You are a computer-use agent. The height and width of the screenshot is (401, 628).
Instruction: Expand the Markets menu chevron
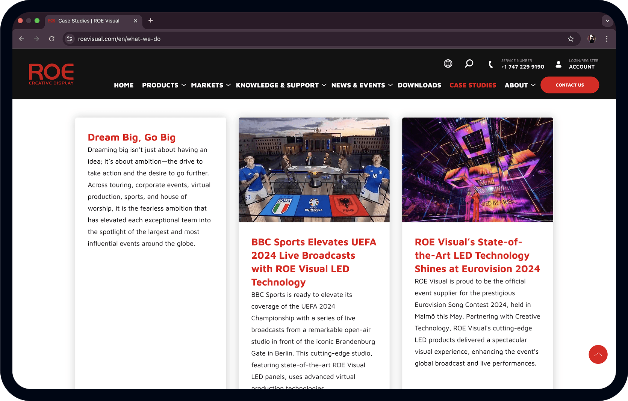point(228,85)
